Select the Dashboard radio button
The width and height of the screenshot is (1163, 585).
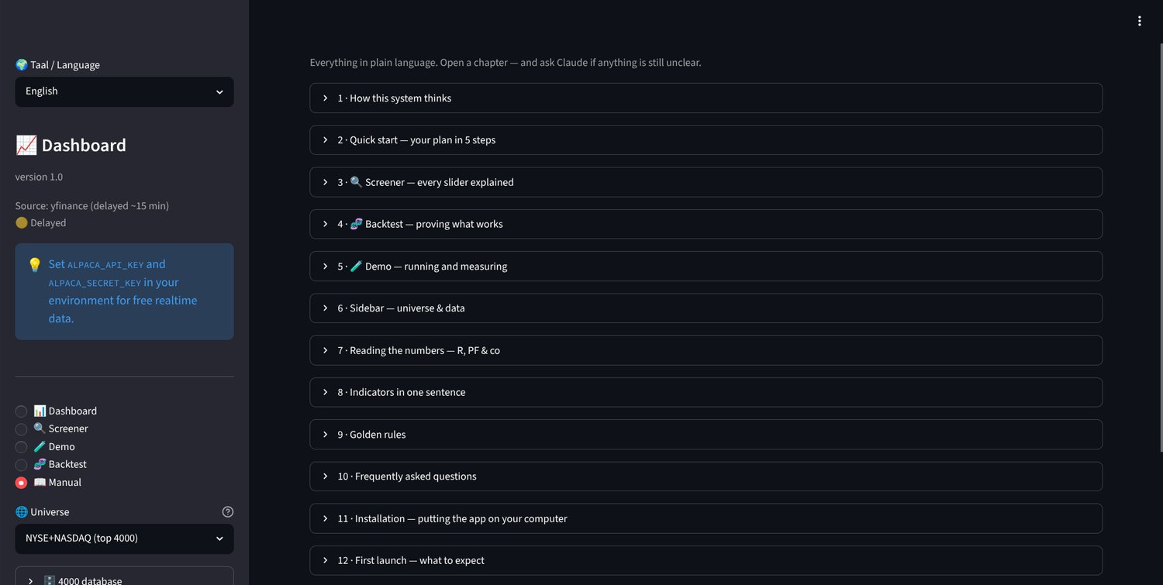point(21,411)
